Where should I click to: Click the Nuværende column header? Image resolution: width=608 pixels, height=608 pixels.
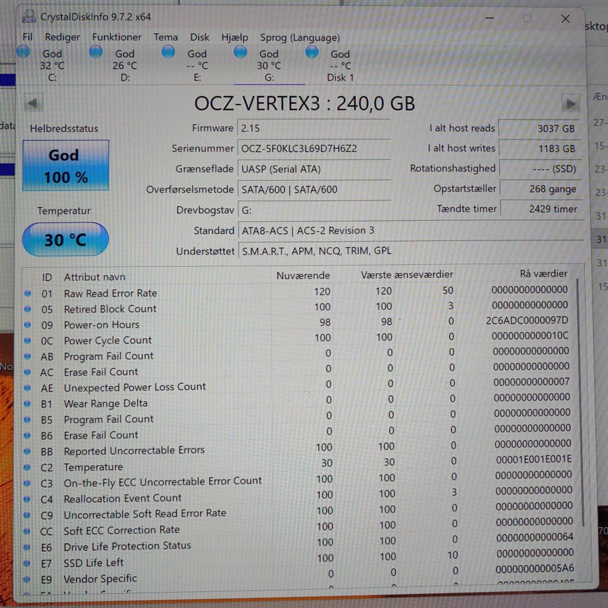tap(303, 276)
